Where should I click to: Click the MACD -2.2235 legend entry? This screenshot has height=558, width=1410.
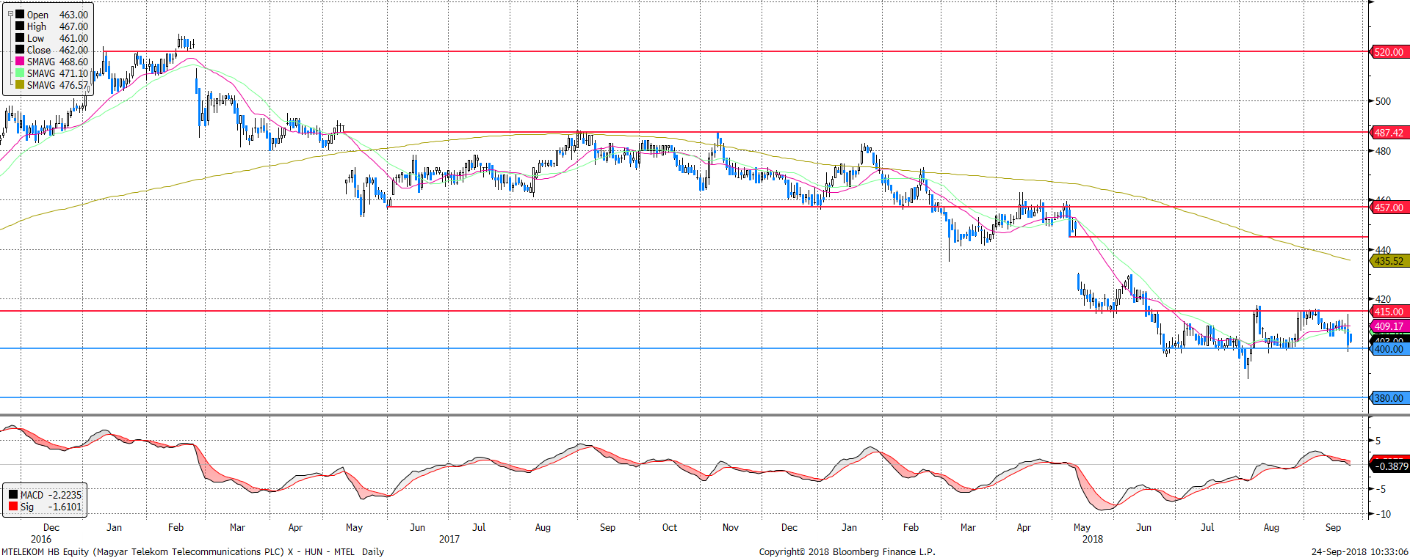46,495
